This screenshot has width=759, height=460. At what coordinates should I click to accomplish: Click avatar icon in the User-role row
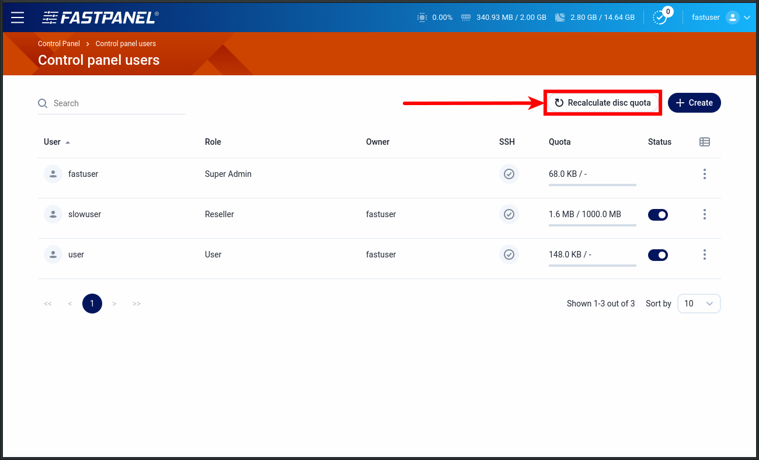pyautogui.click(x=53, y=255)
